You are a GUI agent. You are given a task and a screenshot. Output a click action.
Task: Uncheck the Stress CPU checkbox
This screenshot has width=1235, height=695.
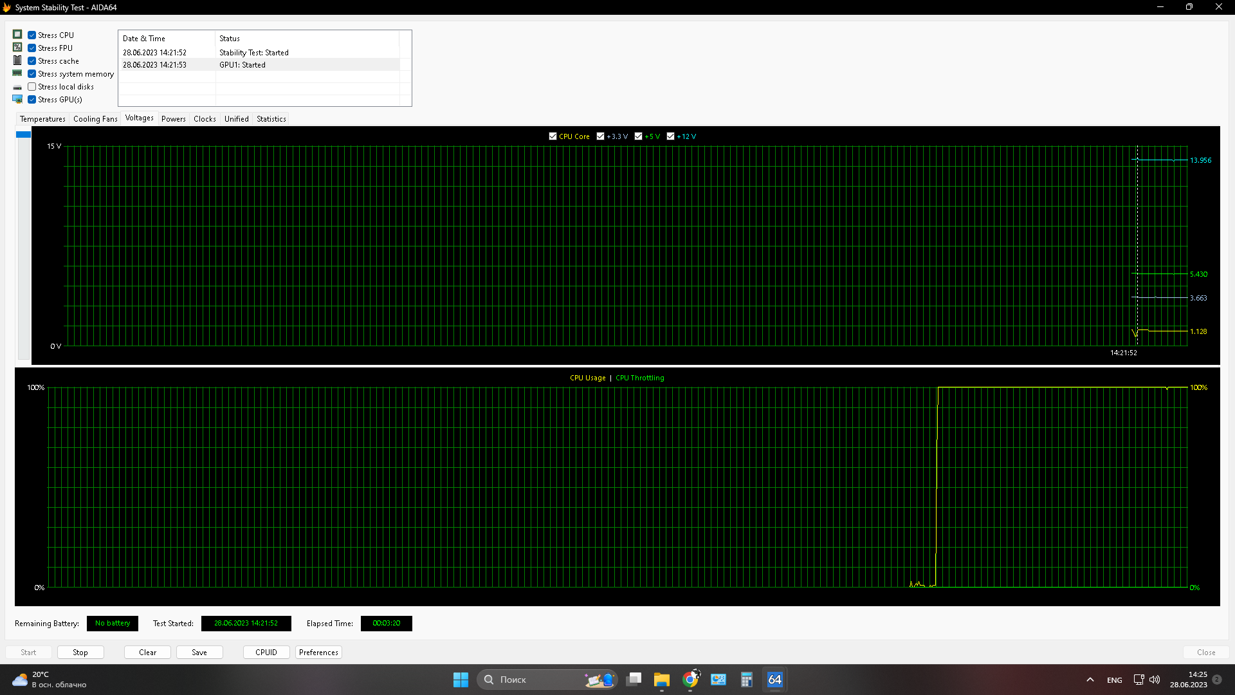tap(32, 35)
